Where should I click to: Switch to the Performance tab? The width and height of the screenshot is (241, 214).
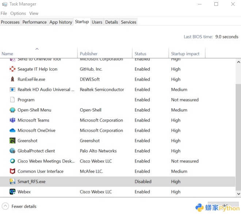pos(34,22)
